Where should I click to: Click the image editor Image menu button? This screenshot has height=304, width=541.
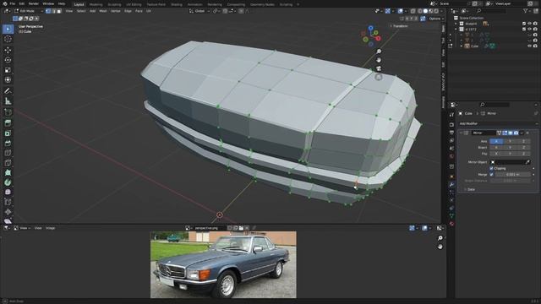51,228
